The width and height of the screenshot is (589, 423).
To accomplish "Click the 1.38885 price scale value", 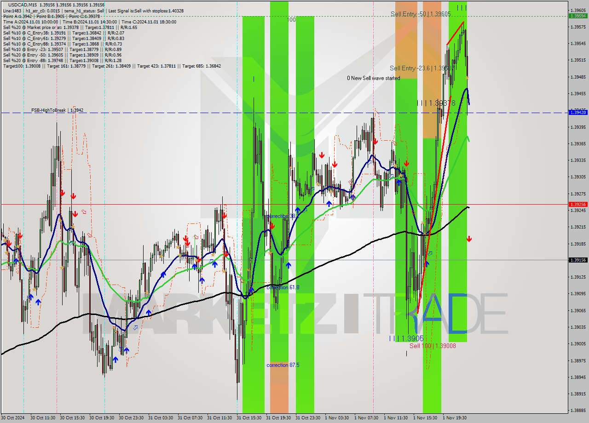I will 578,410.
